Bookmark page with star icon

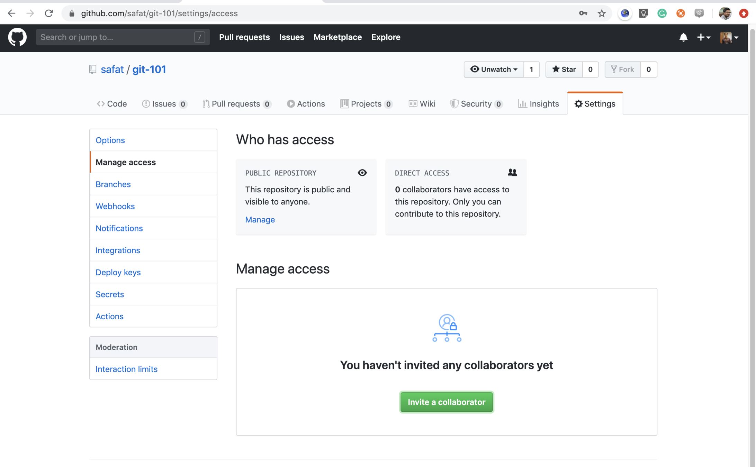(602, 13)
